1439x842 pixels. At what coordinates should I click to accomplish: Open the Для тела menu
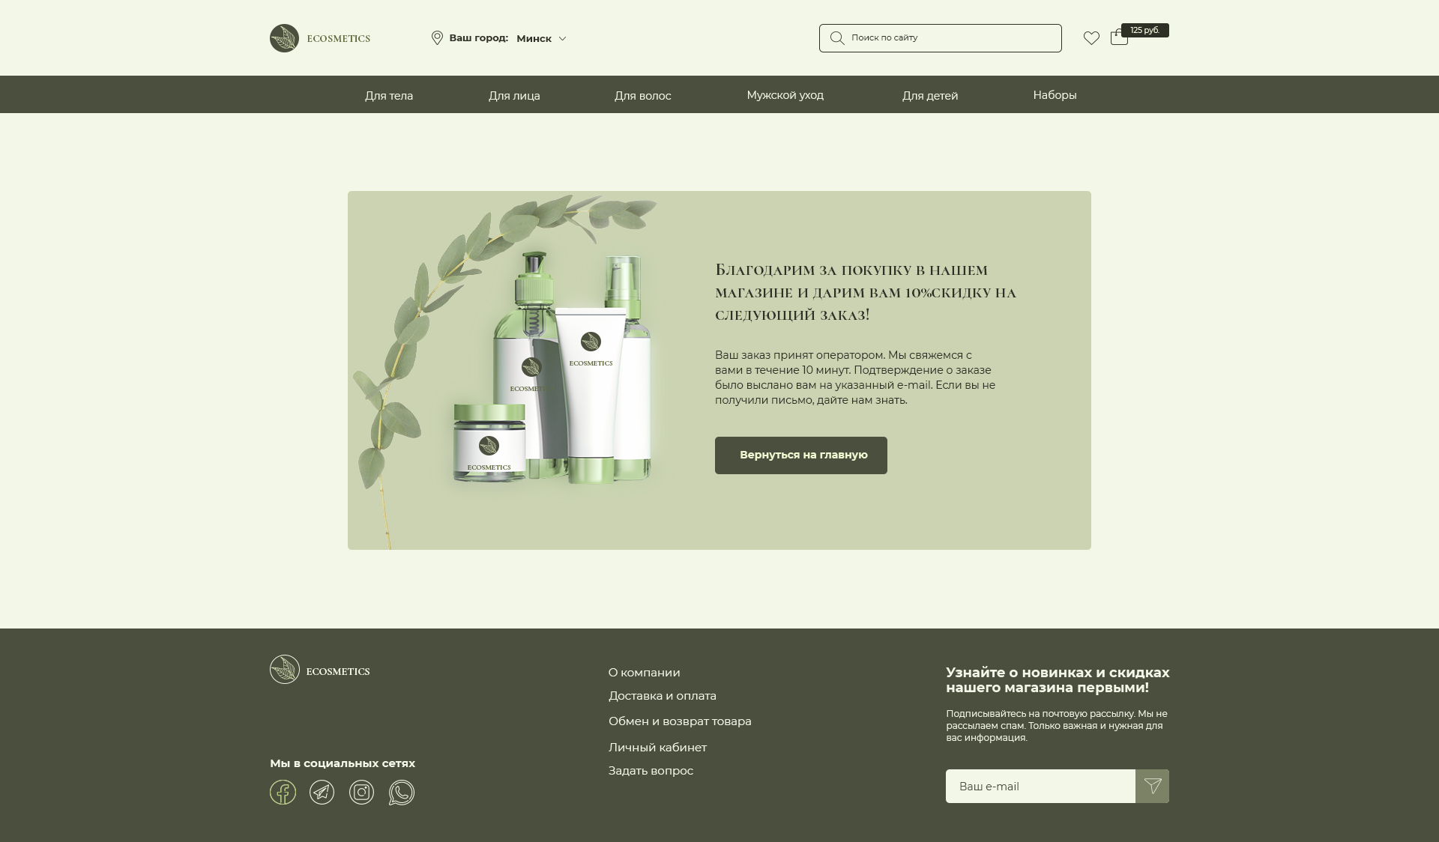click(389, 96)
